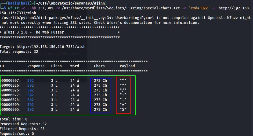Click the 'Chars' column header
Screen dimensions: 253x136
point(99,66)
